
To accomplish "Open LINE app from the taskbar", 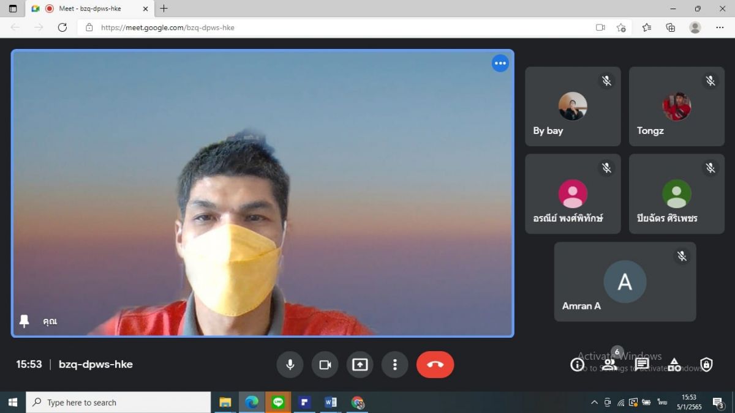I will 278,402.
